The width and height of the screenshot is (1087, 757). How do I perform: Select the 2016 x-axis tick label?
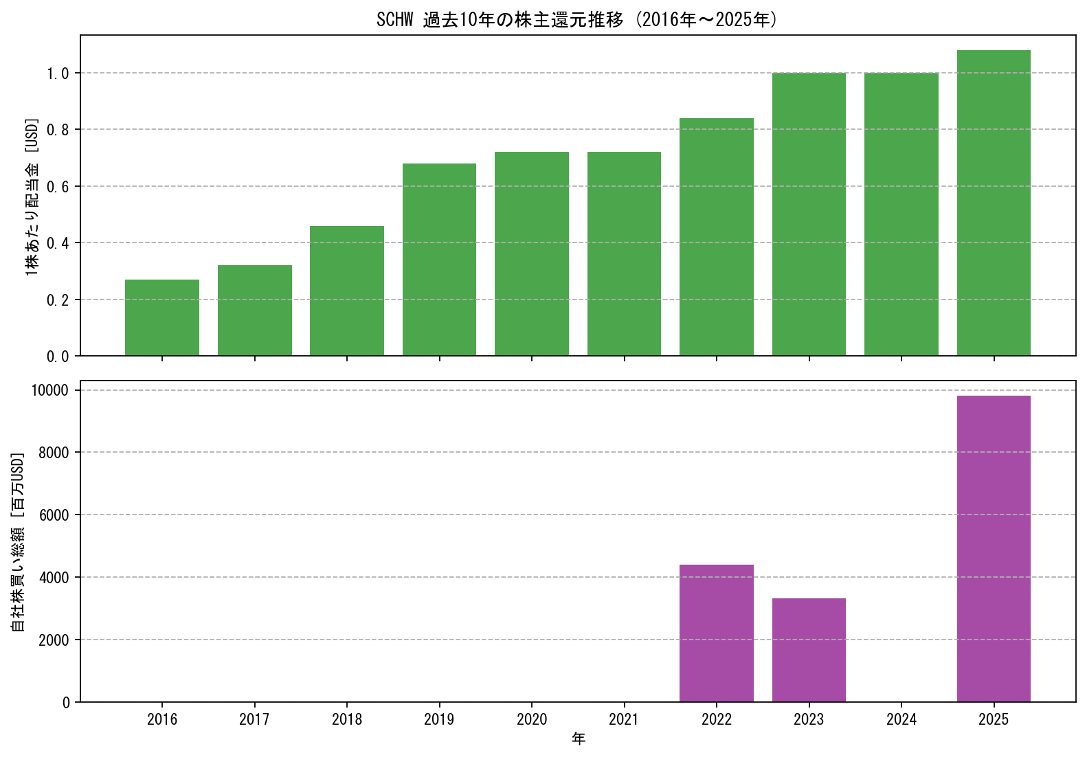[x=162, y=719]
